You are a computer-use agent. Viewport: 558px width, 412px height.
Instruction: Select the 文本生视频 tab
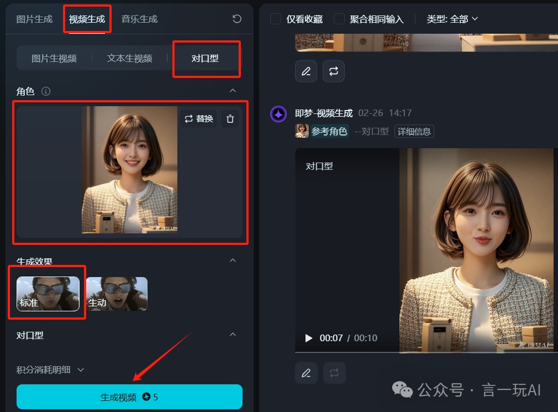[129, 58]
